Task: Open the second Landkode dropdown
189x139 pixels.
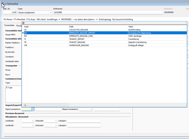Action: click(x=33, y=125)
